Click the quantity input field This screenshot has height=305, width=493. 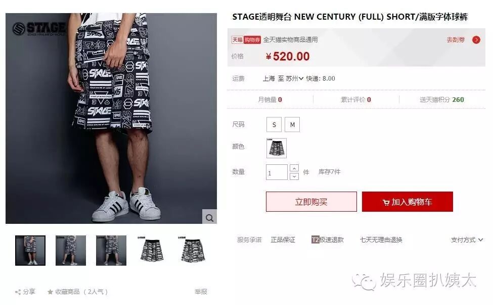277,172
